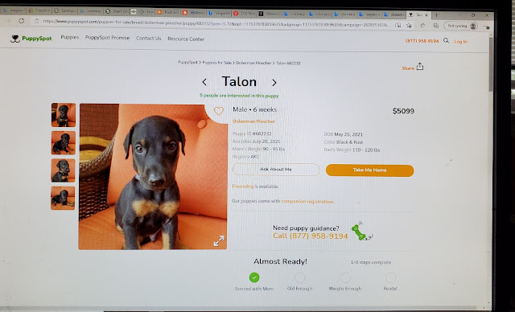
Task: Go to previous puppy with left arrow
Action: [204, 82]
